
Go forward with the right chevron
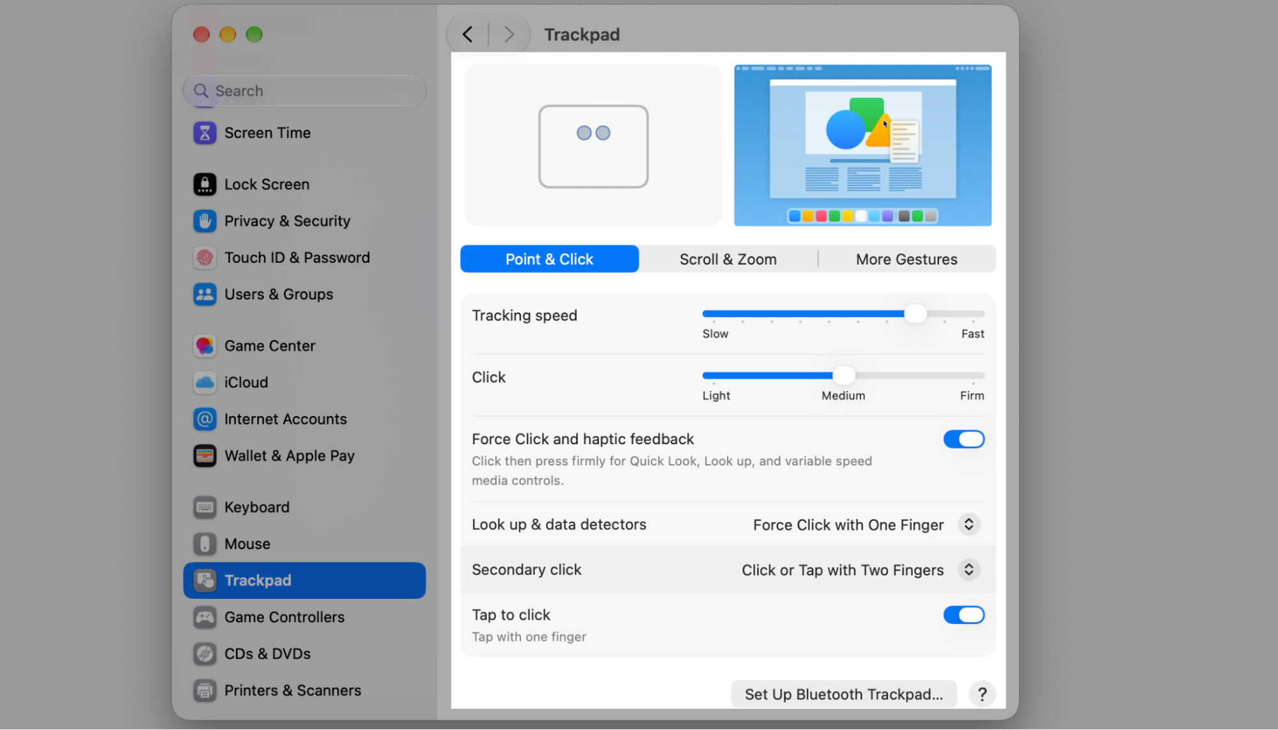tap(509, 35)
